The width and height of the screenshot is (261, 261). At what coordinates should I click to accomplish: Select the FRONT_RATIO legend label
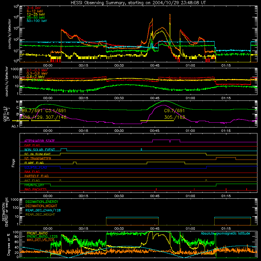point(37,233)
